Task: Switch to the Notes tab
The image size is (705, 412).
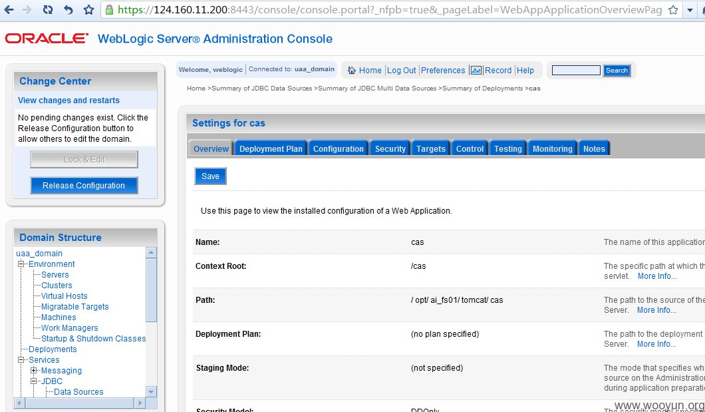Action: 594,149
